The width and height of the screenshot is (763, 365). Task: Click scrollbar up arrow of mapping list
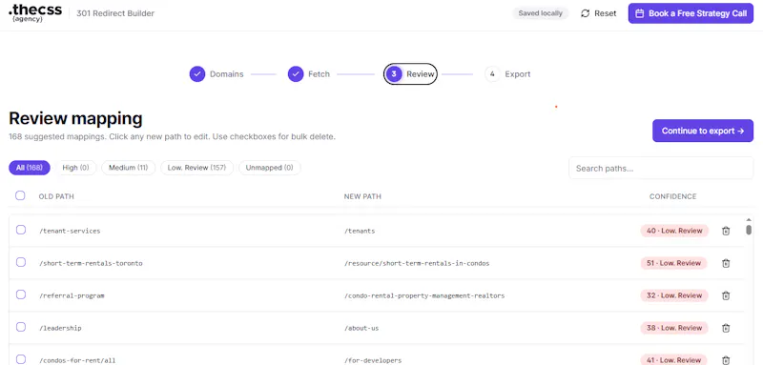point(749,219)
